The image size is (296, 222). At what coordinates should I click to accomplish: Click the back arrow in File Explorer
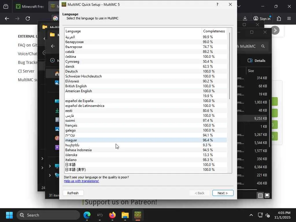(x=53, y=46)
